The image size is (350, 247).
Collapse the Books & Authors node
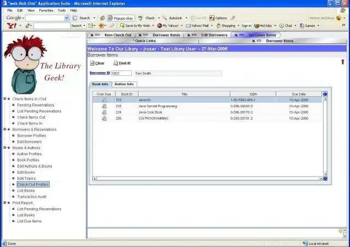pyautogui.click(x=5, y=148)
